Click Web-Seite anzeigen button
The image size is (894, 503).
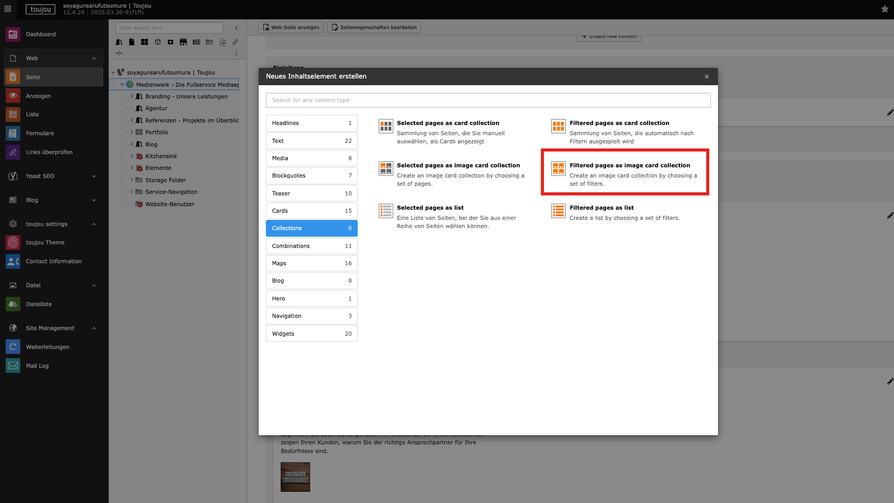point(291,28)
